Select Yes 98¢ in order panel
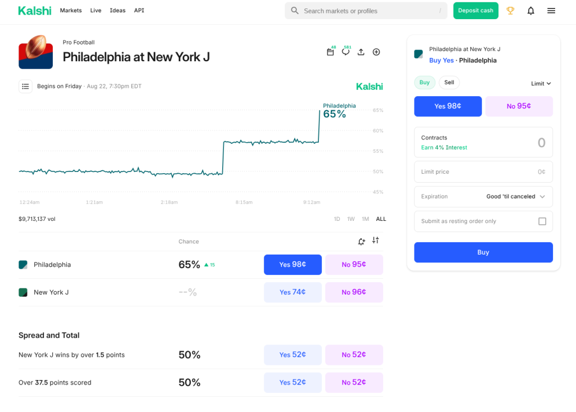The width and height of the screenshot is (576, 412). click(448, 106)
